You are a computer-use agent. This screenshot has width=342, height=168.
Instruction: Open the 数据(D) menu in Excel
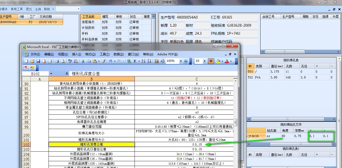click(x=119, y=54)
